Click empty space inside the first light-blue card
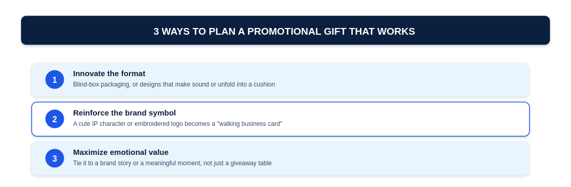 (400, 80)
